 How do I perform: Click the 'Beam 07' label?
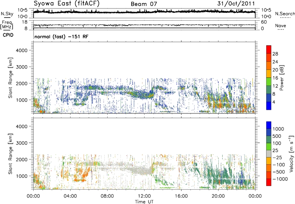144,4
